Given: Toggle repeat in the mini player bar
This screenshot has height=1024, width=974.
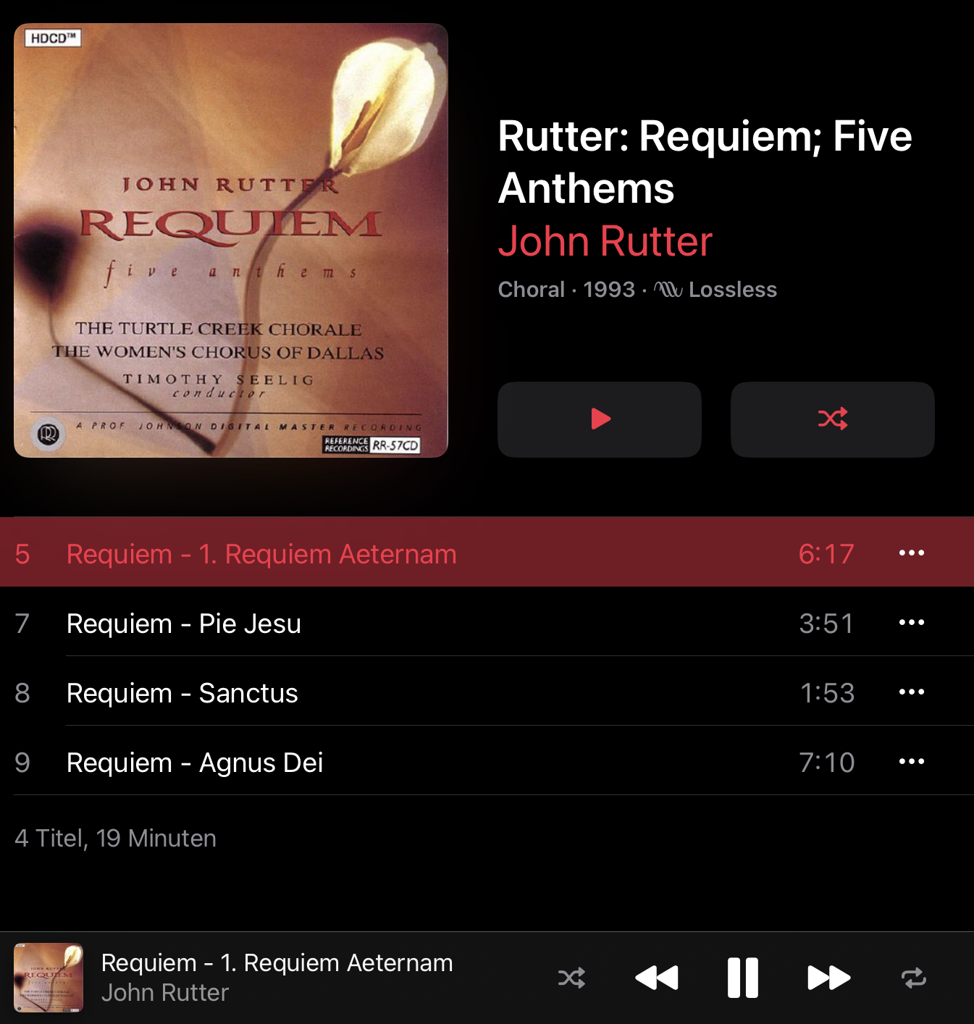Looking at the screenshot, I should tap(914, 978).
